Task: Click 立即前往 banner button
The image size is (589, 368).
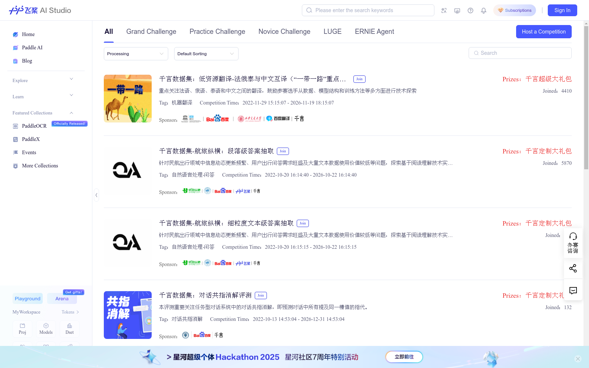Action: pyautogui.click(x=404, y=357)
